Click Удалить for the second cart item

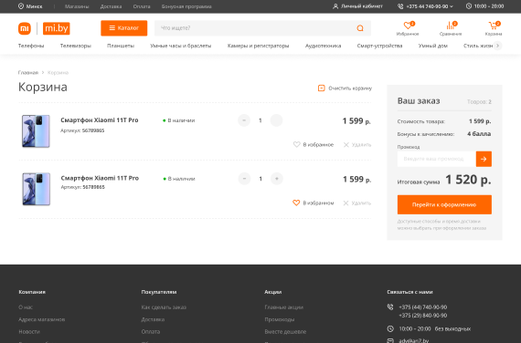(x=357, y=203)
